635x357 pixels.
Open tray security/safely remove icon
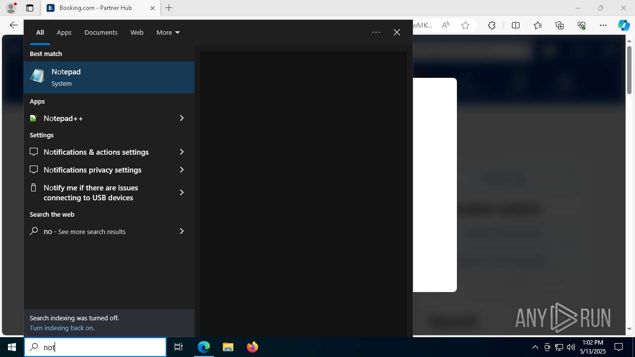(x=547, y=347)
